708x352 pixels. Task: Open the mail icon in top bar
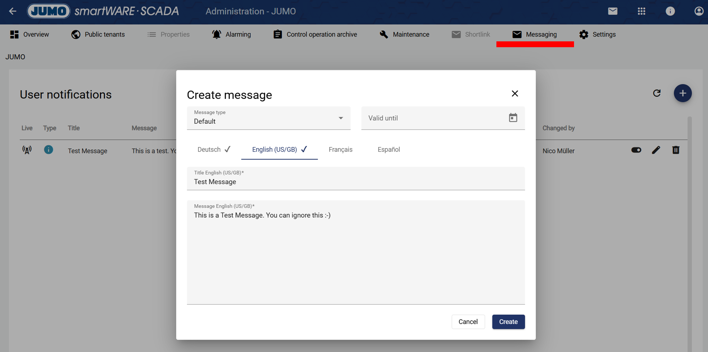(x=612, y=11)
